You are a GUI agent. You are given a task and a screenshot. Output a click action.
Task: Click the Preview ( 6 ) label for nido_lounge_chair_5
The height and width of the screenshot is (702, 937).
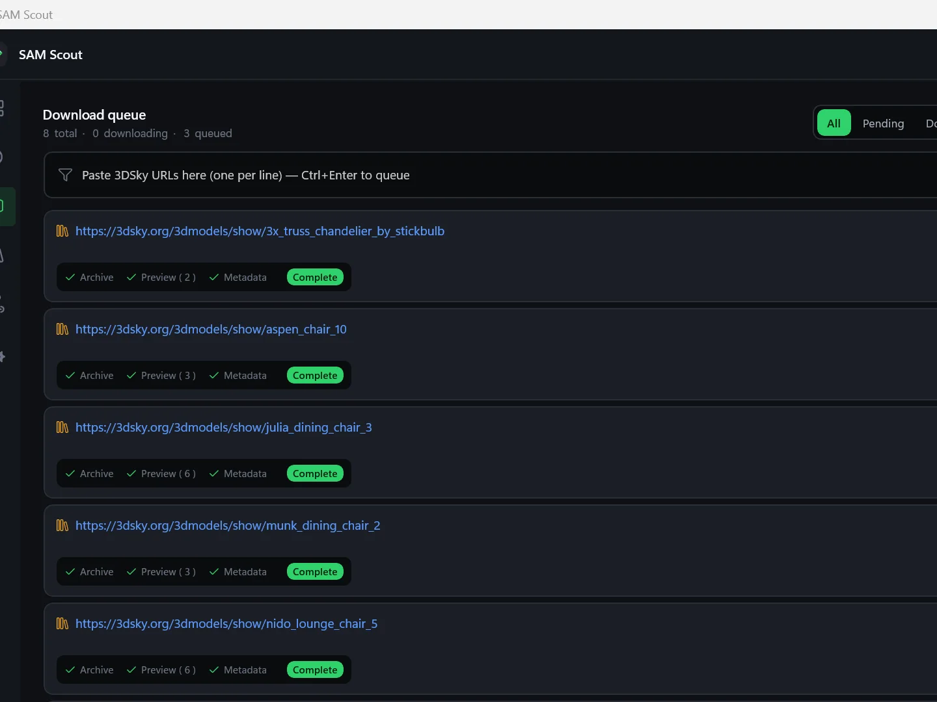(169, 669)
